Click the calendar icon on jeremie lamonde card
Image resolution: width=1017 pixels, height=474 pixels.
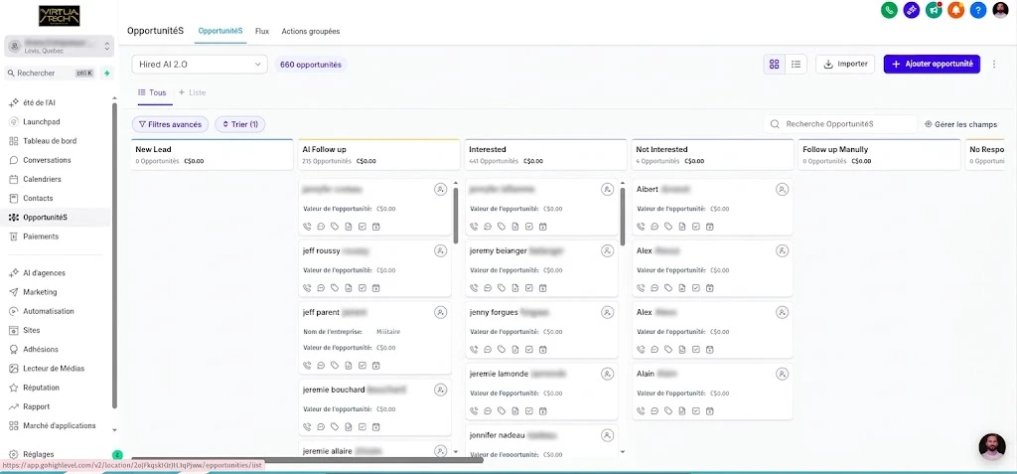tap(543, 410)
